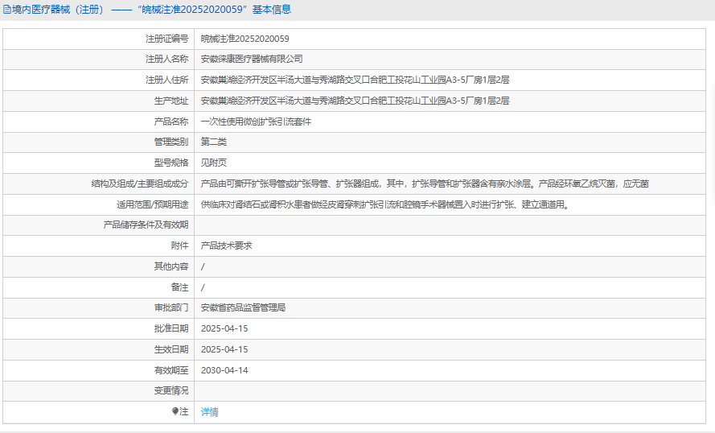Click the 2025-04-15 date in 生效日期 row
Viewport: 715px width, 433px height.
tap(224, 349)
